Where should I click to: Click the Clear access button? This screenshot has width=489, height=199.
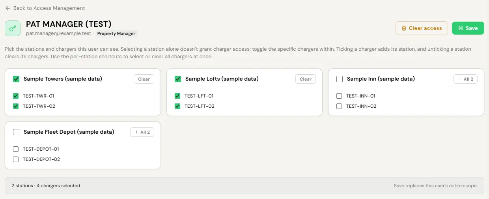click(x=422, y=28)
